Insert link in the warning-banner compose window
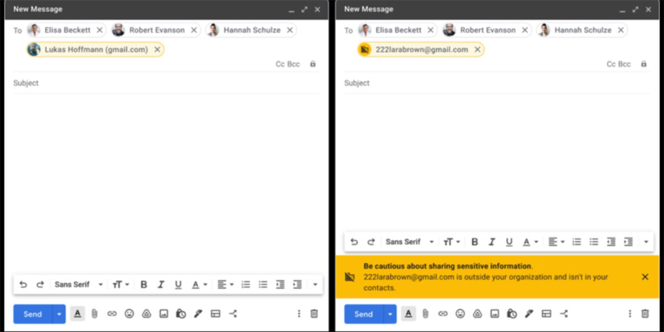 coord(443,314)
